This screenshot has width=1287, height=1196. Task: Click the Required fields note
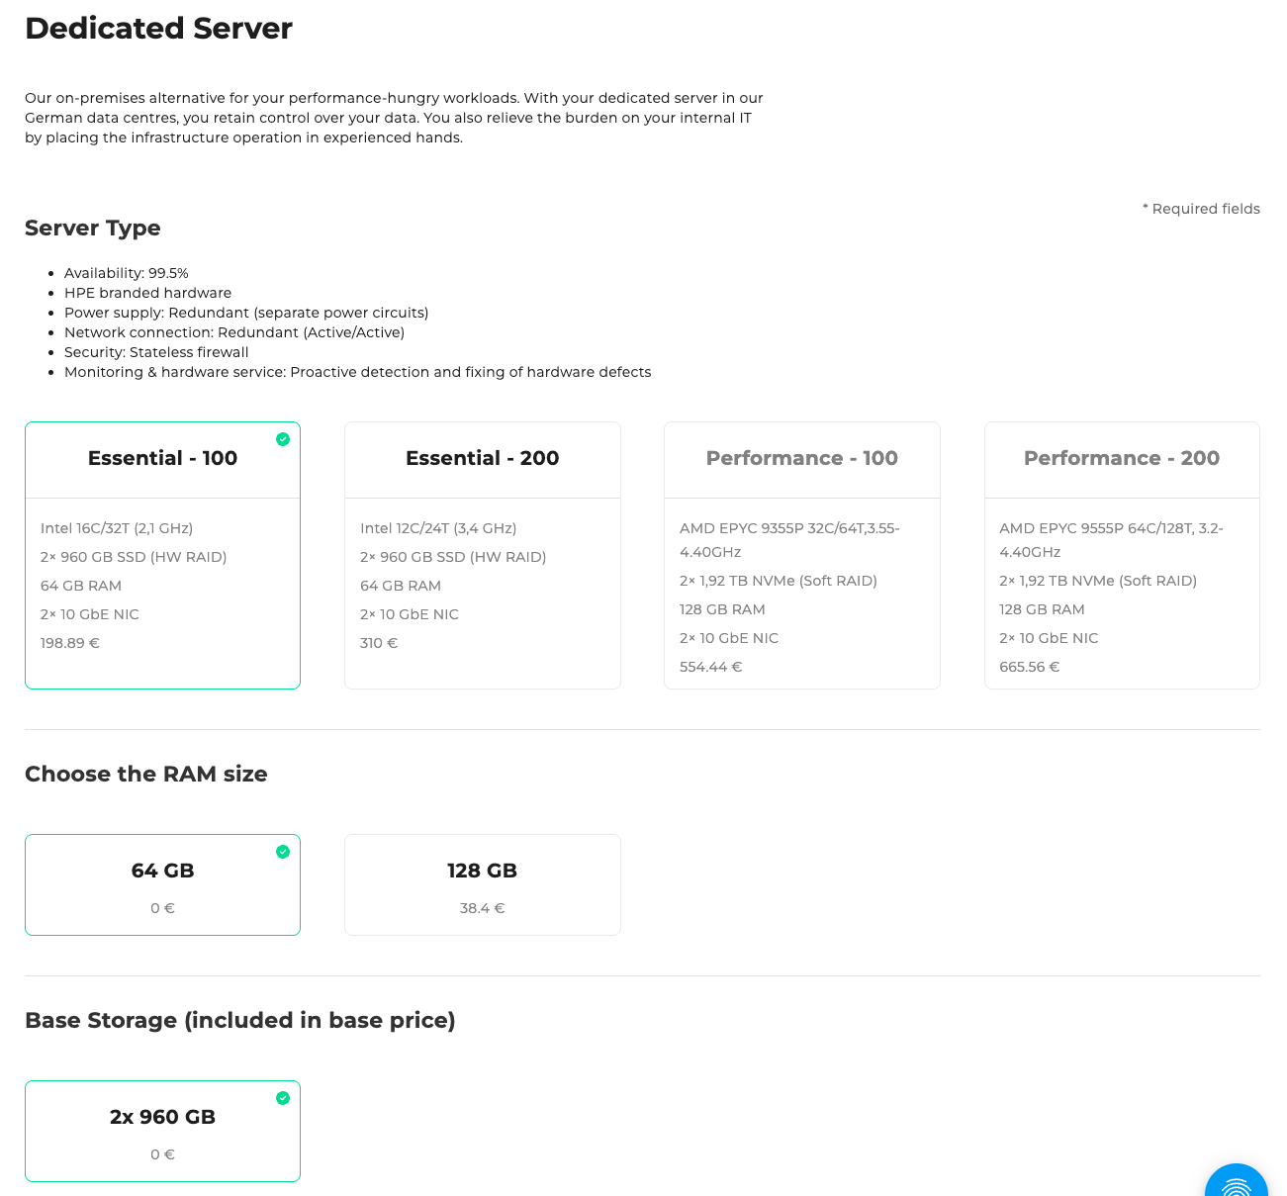(x=1201, y=209)
